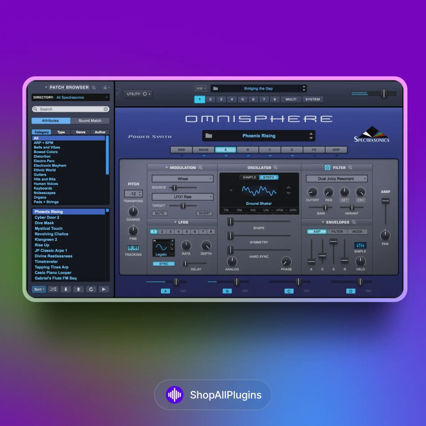Image resolution: width=426 pixels, height=426 pixels.
Task: Collapse the side panel arrow
Action: point(117,94)
